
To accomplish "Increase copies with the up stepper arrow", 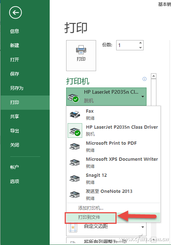I will click(140, 43).
